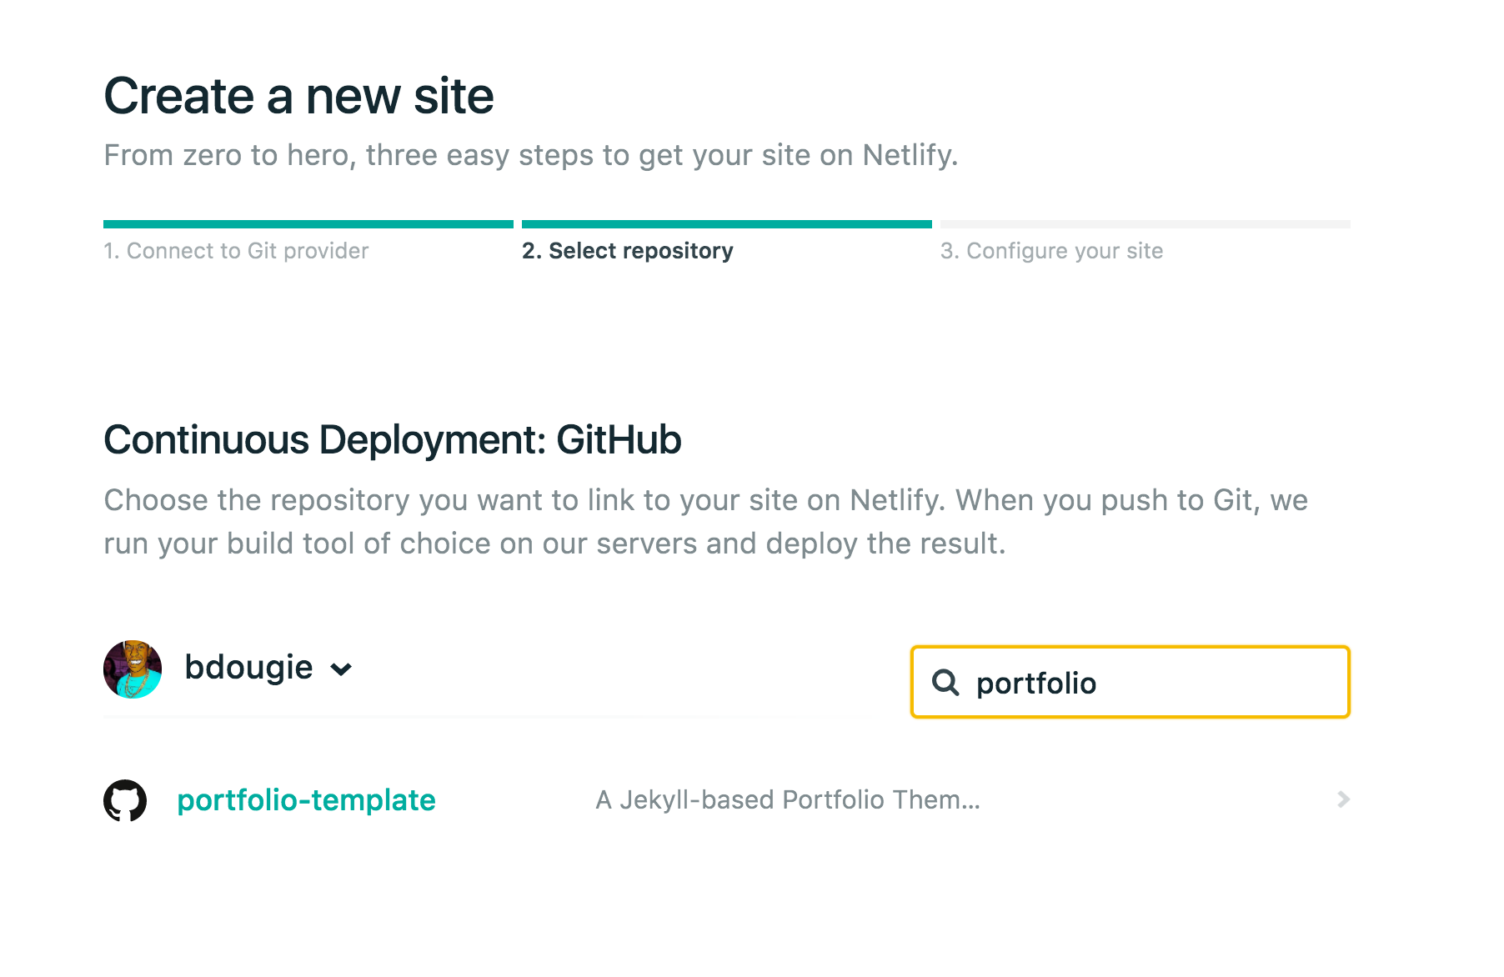1504x977 pixels.
Task: Click the bdougie username text
Action: (248, 667)
